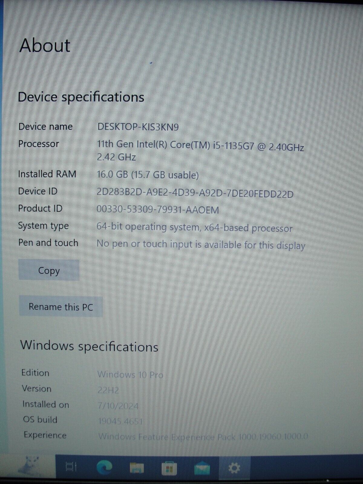The width and height of the screenshot is (363, 484).
Task: Click the Windows 10 Pro edition value
Action: click(130, 375)
